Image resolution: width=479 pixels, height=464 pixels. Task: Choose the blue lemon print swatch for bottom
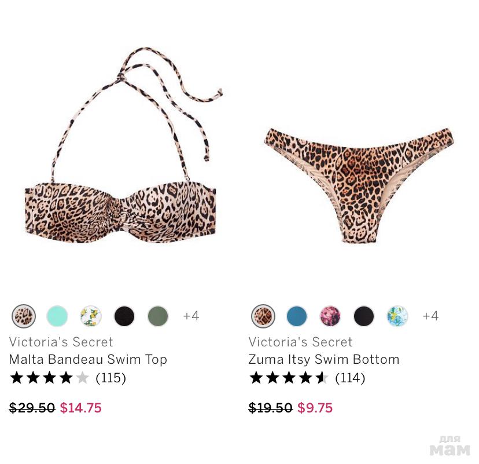coord(397,316)
